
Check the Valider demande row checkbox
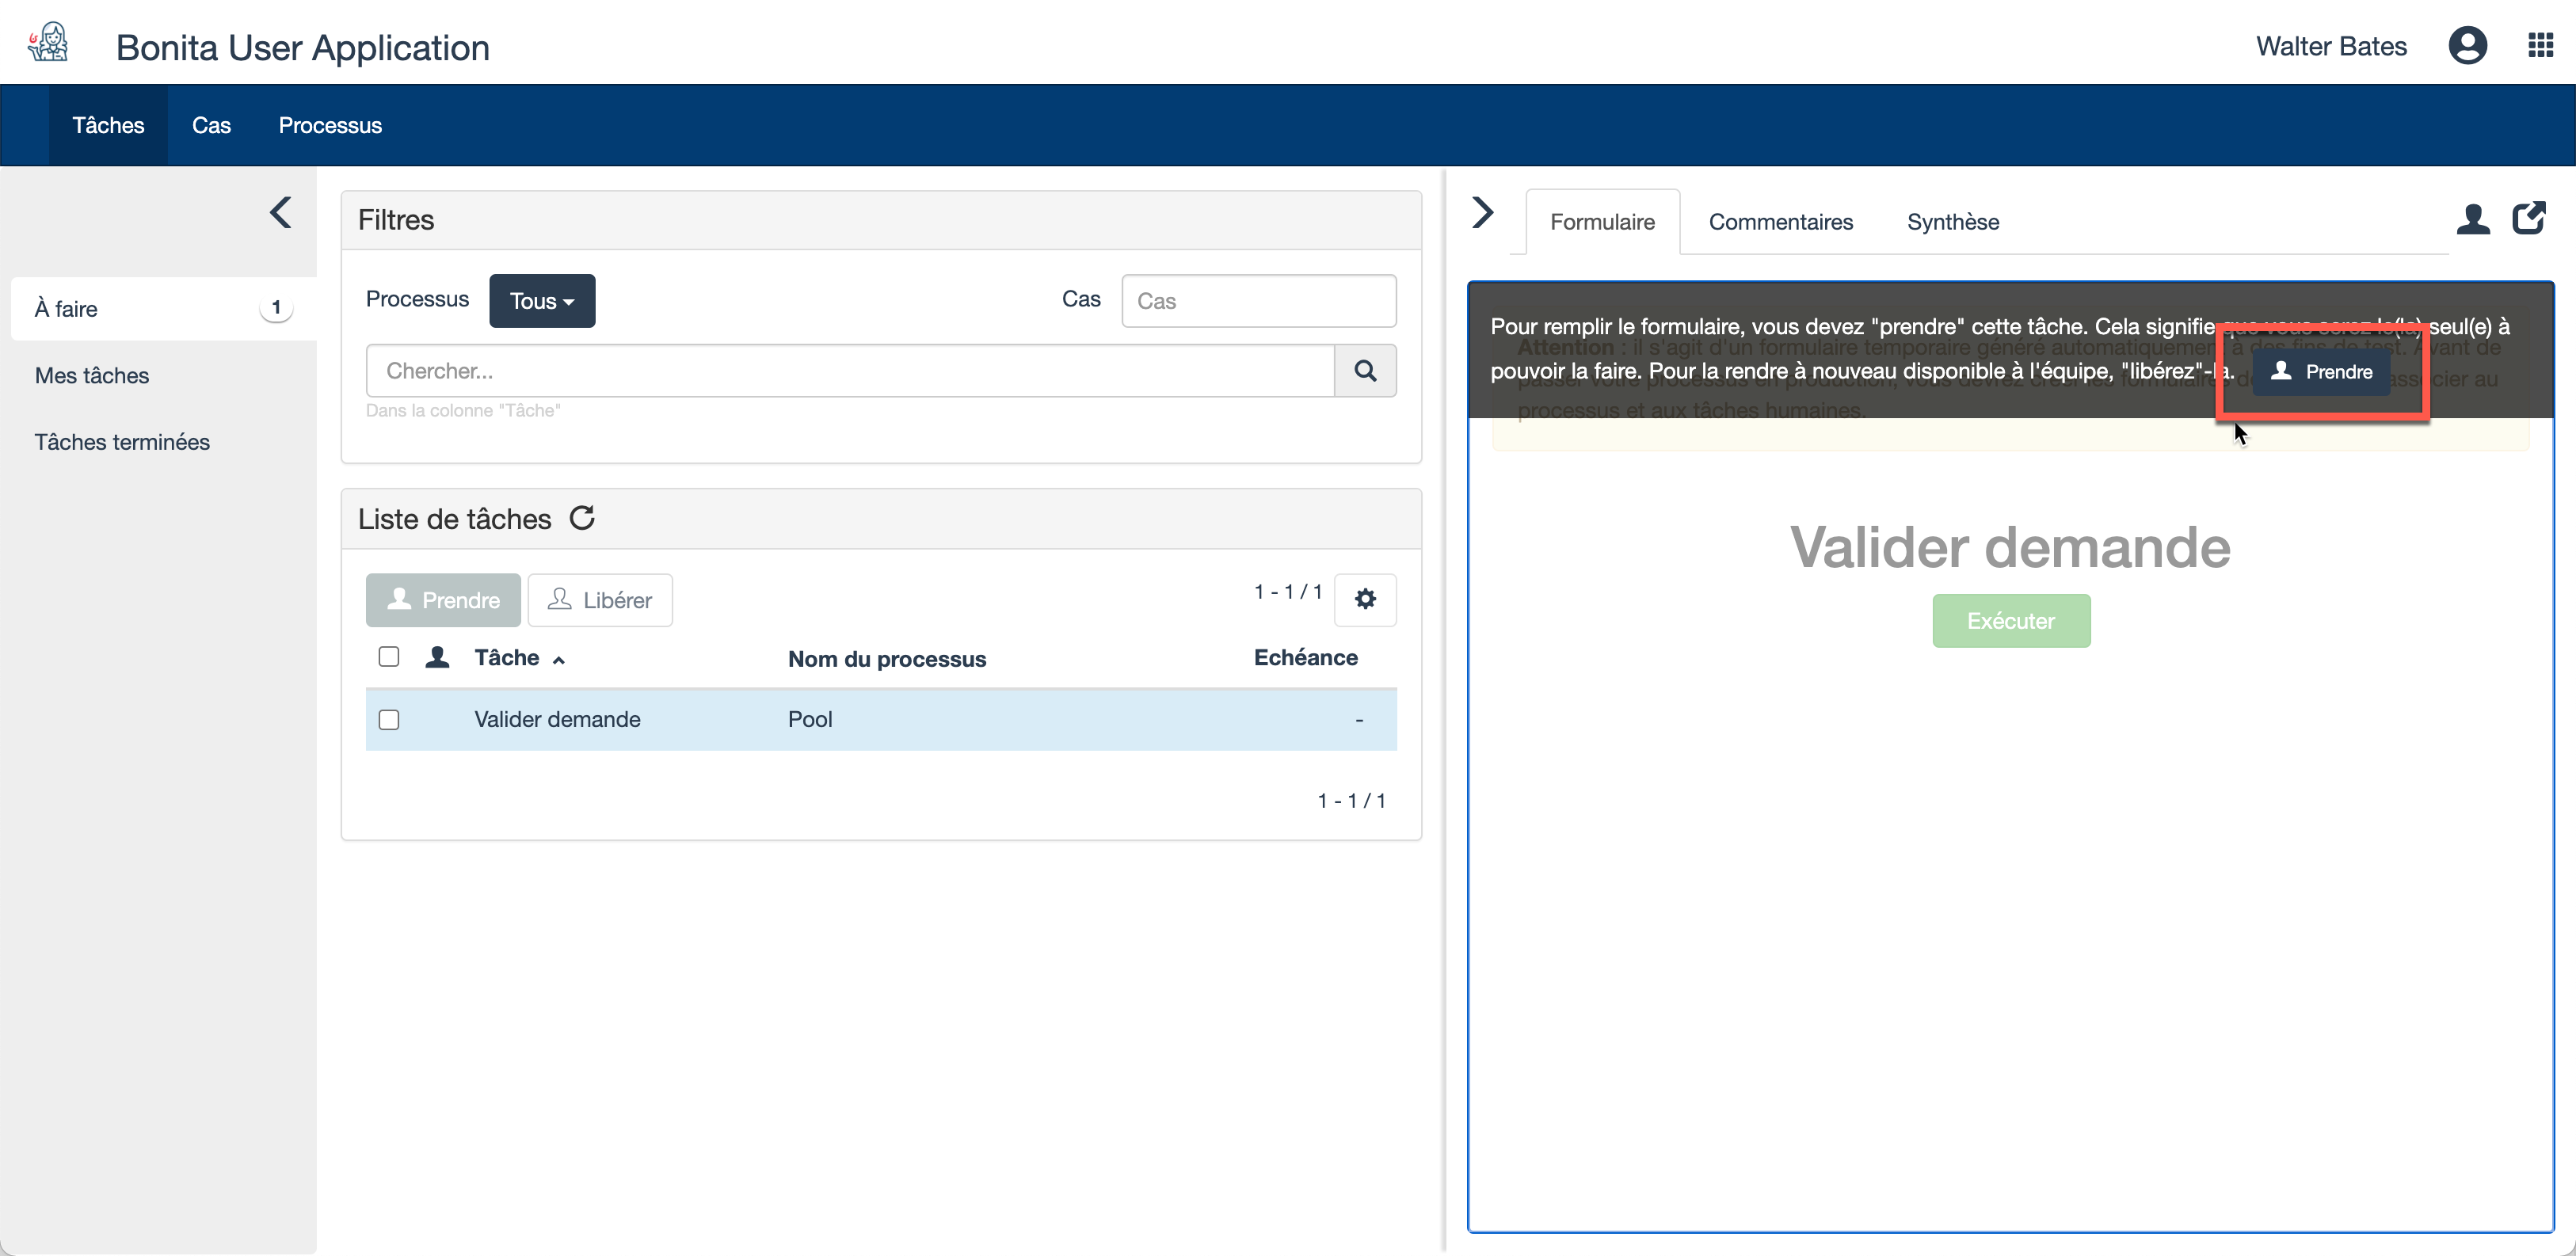(389, 720)
